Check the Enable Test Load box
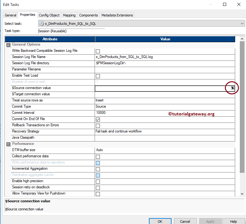Screen dimensions: 246x224 tap(98, 76)
